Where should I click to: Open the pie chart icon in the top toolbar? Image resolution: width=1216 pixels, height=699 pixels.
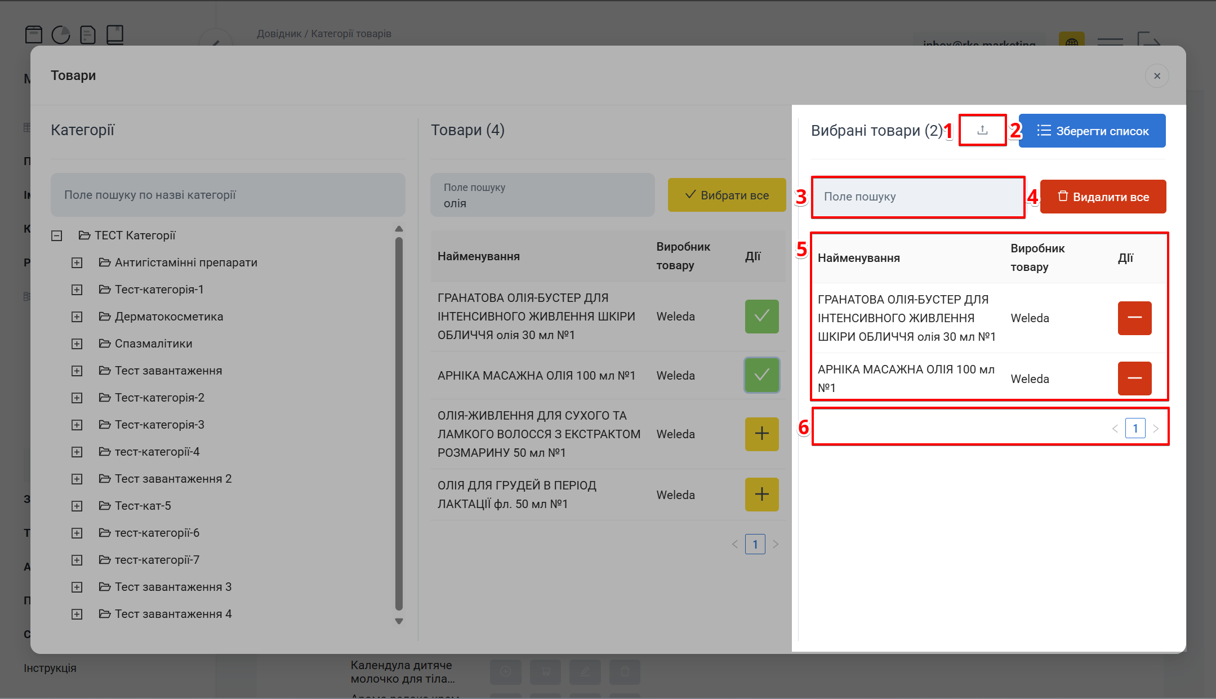(x=61, y=35)
